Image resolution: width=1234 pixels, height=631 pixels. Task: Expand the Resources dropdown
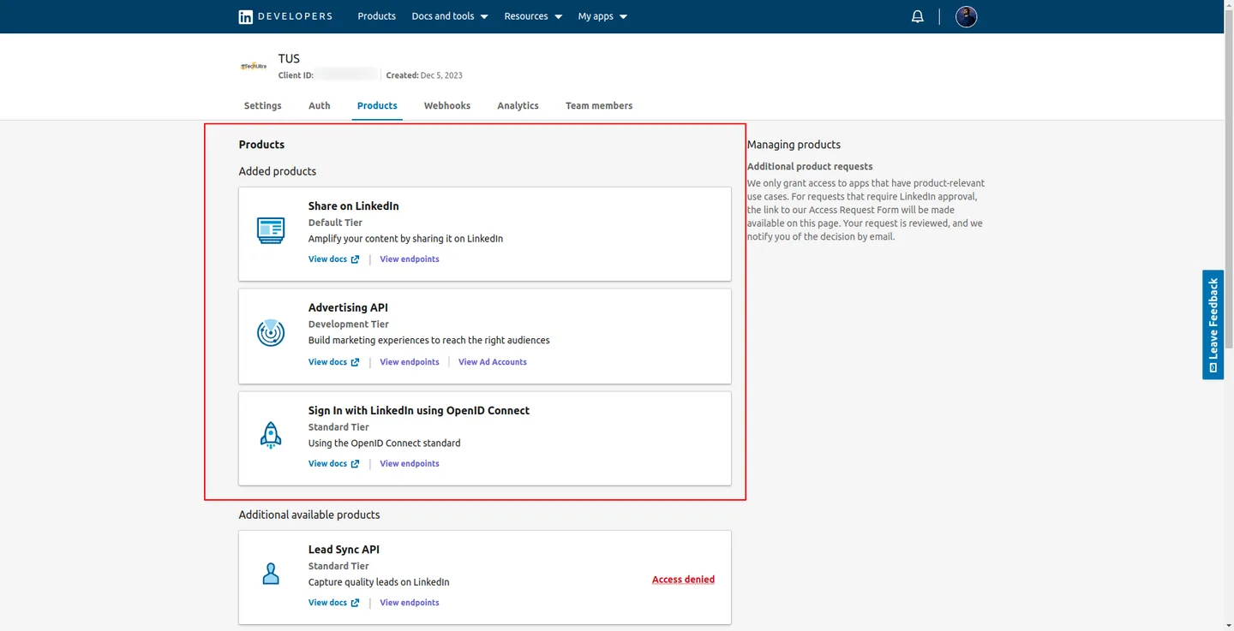(533, 16)
